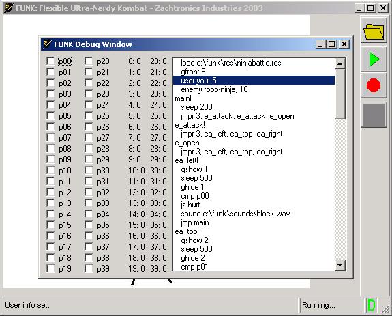The image size is (392, 316).
Task: Open file with yellow folder icon
Action: pos(374,31)
